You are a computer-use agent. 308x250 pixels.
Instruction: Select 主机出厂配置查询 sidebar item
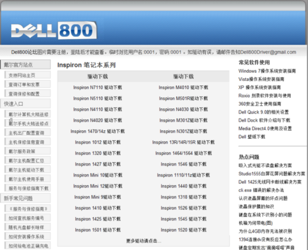click(28, 133)
